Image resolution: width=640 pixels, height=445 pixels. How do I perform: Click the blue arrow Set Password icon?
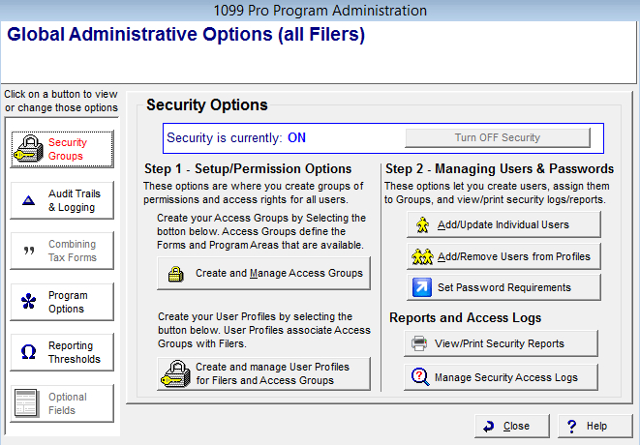[422, 288]
